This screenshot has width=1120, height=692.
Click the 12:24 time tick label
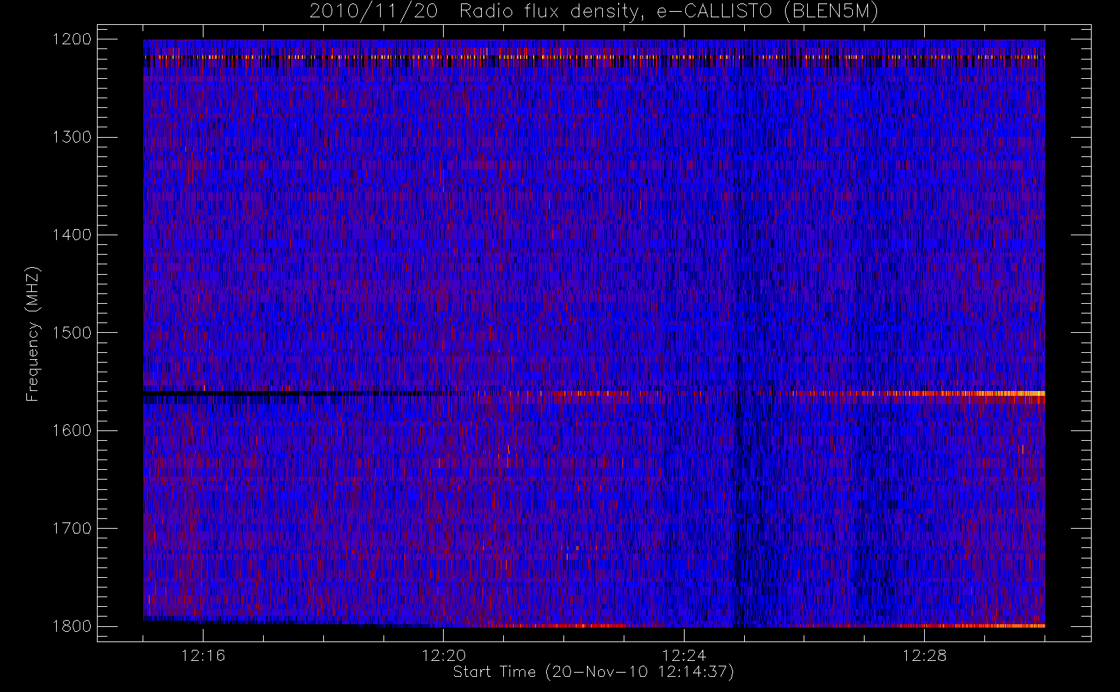684,655
